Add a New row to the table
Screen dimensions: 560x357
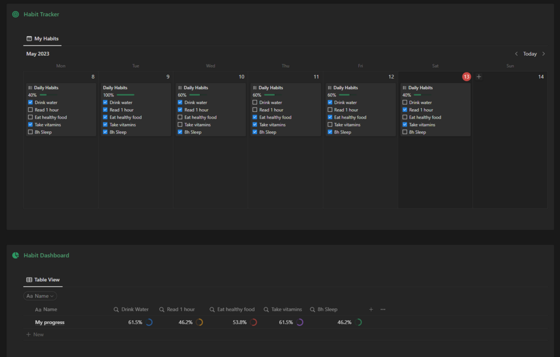(35, 335)
